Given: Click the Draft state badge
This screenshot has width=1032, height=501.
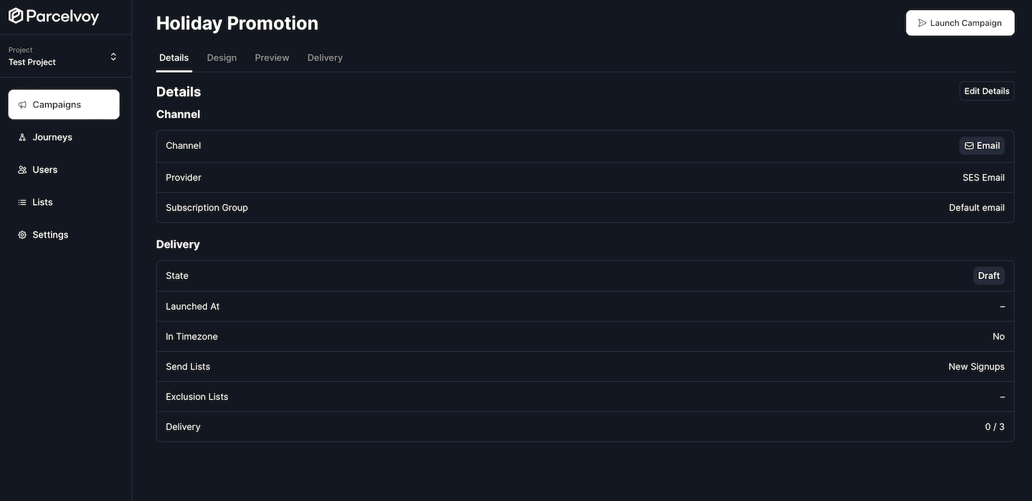Looking at the screenshot, I should 988,276.
